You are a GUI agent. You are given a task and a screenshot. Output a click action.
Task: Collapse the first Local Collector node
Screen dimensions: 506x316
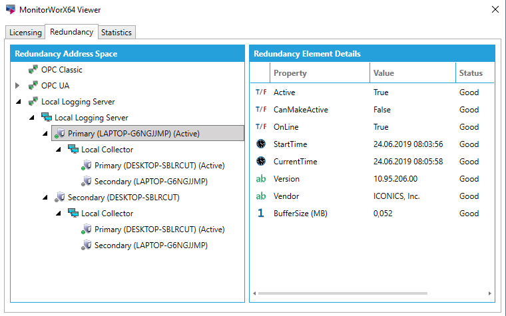[58, 149]
